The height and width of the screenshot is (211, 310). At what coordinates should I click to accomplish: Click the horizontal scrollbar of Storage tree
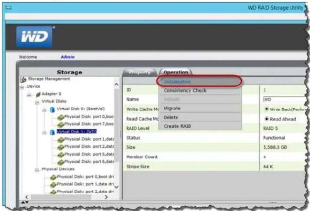click(x=61, y=197)
